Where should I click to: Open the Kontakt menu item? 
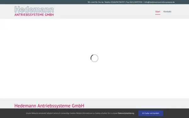click(167, 12)
